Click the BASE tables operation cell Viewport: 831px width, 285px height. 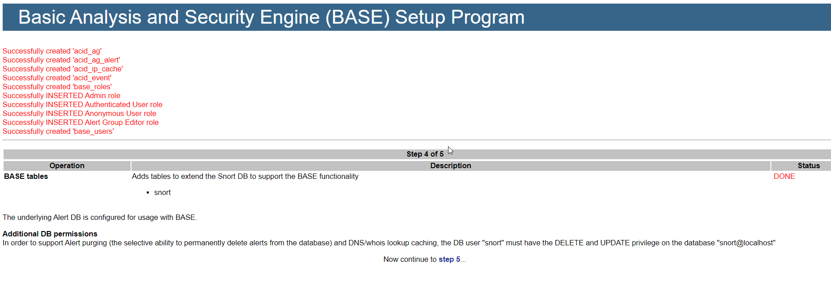(x=26, y=176)
